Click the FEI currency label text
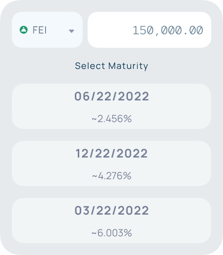The image size is (223, 255). coord(39,30)
